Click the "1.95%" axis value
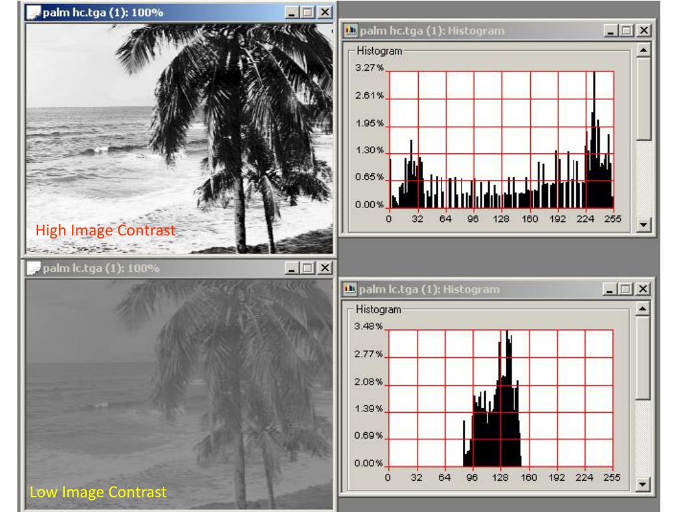Screen dimensions: 683x512 point(370,123)
